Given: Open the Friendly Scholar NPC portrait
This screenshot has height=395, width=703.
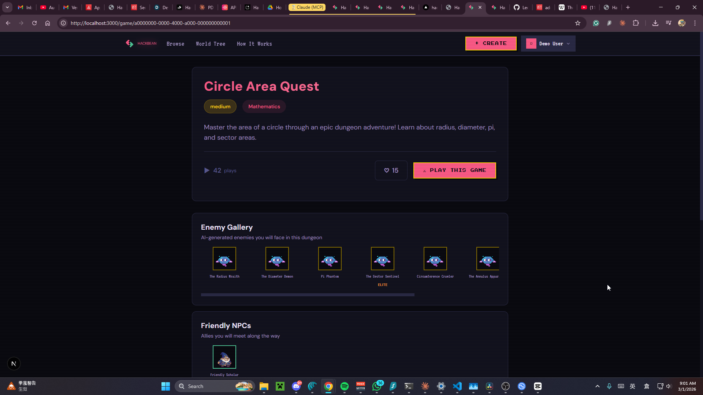Looking at the screenshot, I should click(x=224, y=357).
